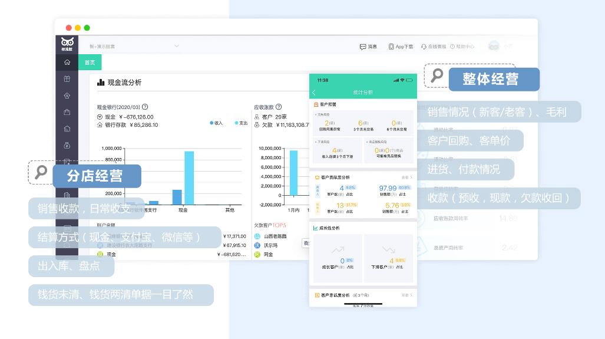Tap the back arrow in phone header
The image size is (605, 339).
313,93
